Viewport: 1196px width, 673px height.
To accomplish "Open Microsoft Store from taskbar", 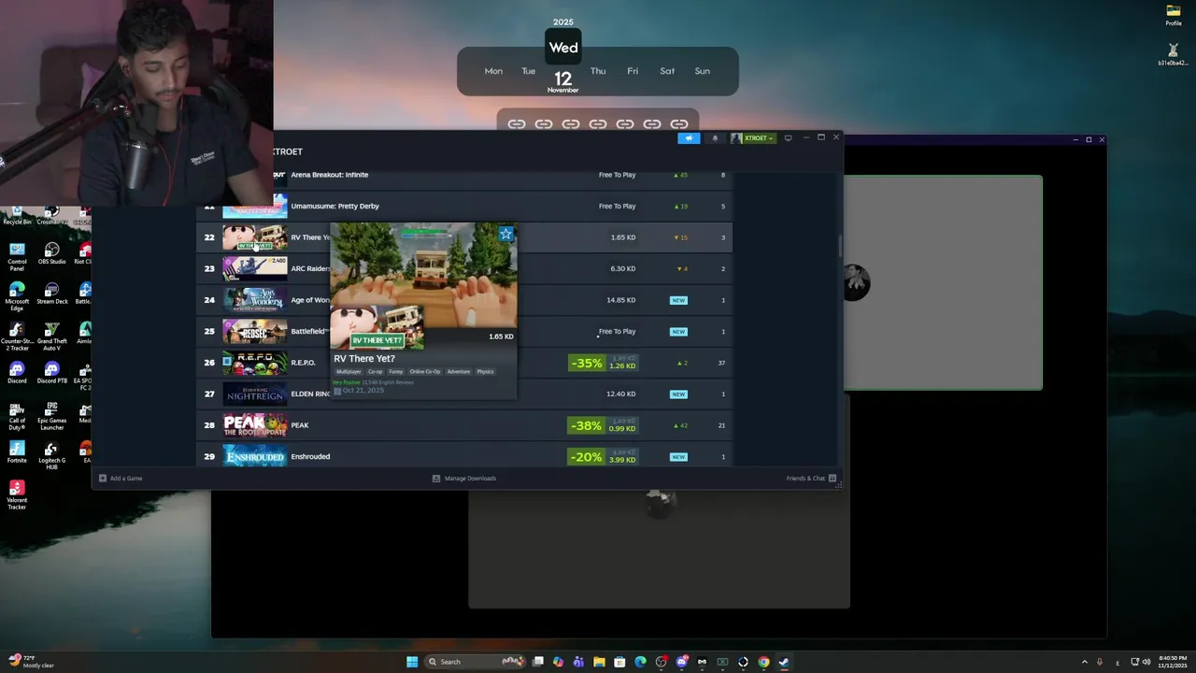I will [619, 662].
